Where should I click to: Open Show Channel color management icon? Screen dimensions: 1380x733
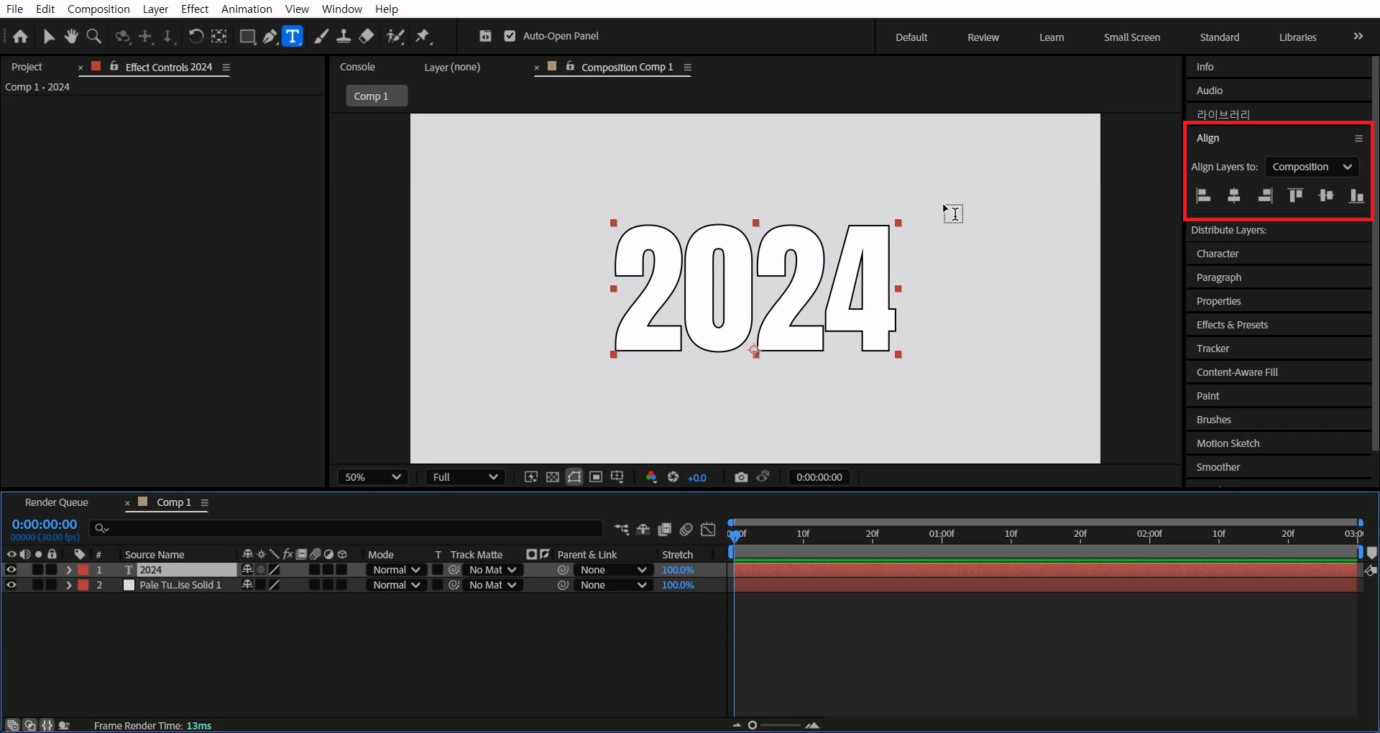tap(651, 477)
